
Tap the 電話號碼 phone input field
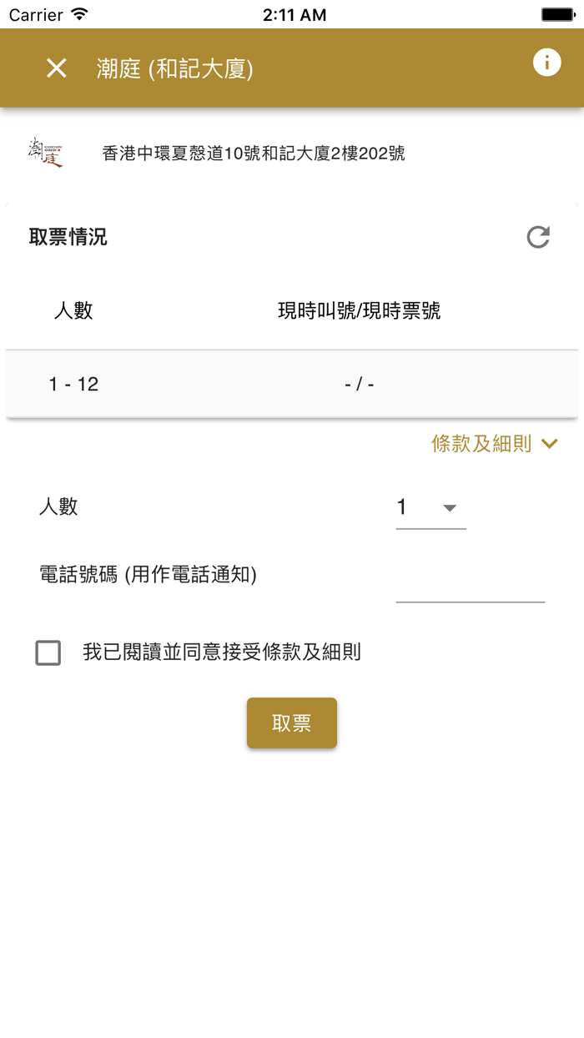click(x=470, y=588)
